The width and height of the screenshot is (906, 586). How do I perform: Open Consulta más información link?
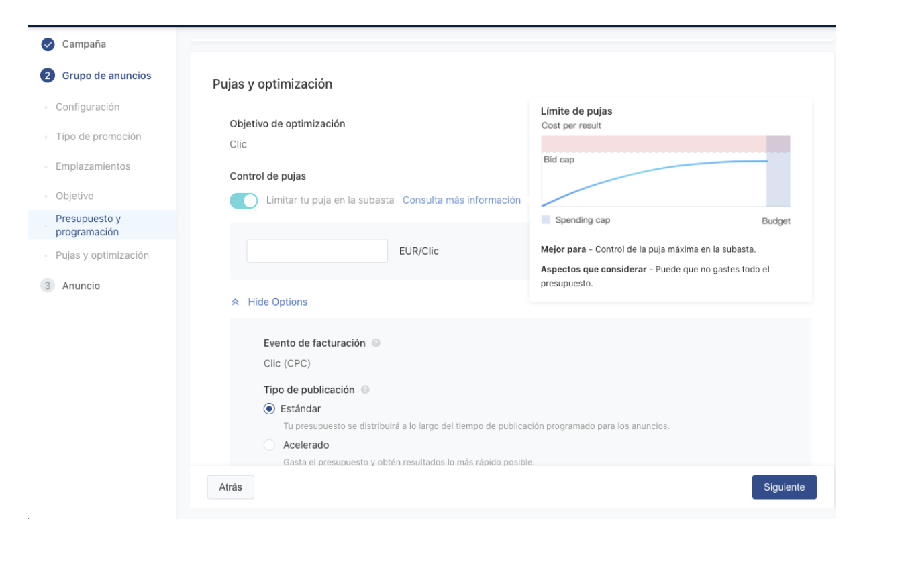point(462,200)
